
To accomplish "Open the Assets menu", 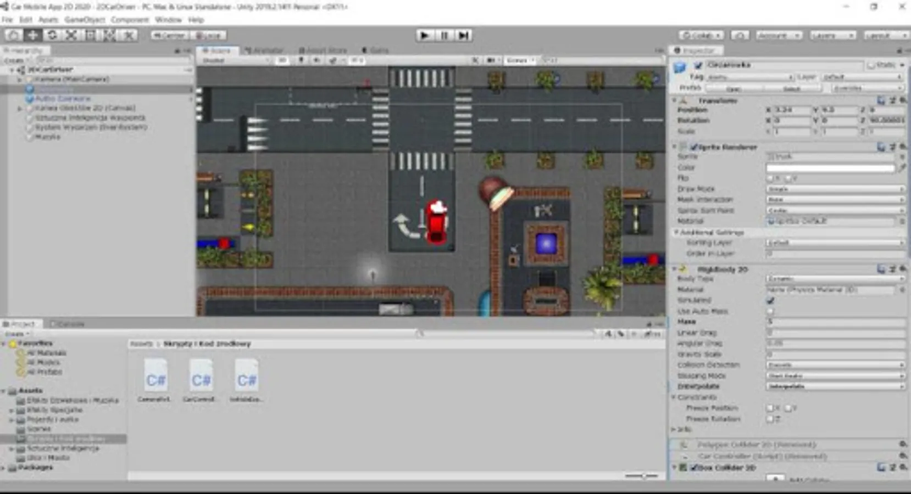I will (x=48, y=20).
